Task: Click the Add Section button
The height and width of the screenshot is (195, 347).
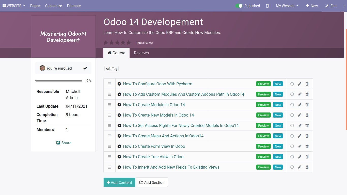Action: click(x=152, y=182)
